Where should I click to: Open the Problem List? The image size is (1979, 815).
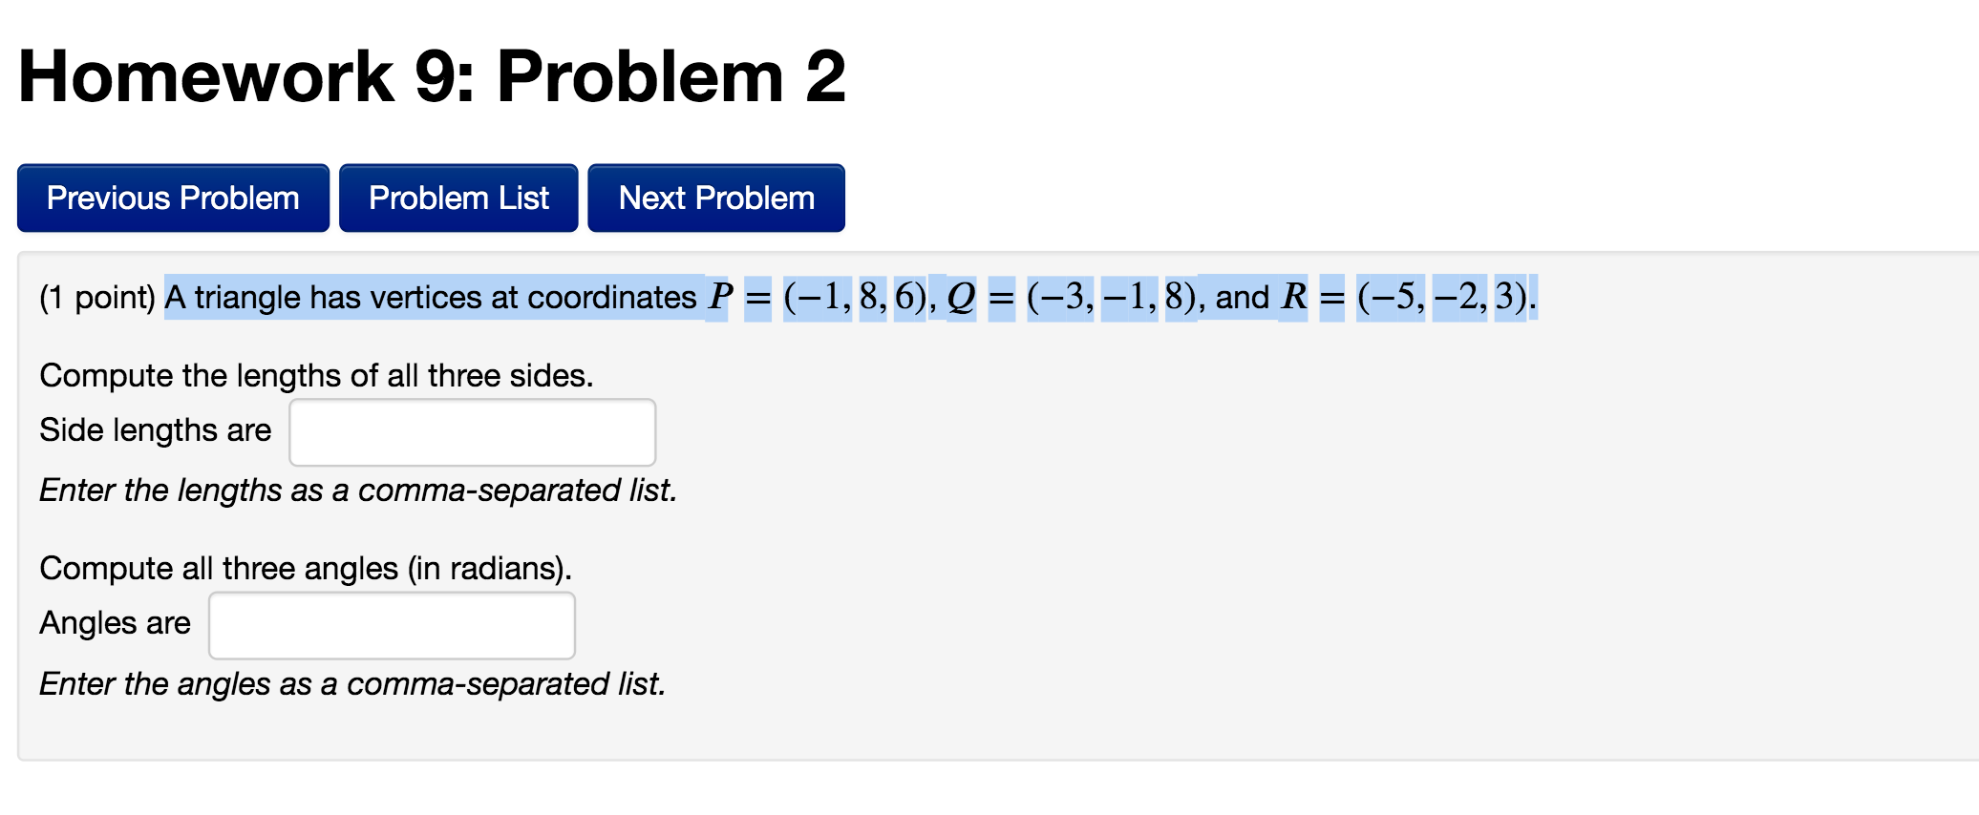(x=458, y=198)
